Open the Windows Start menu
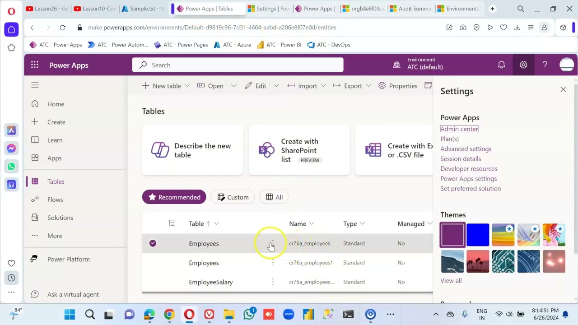Screen dimensions: 578x325 pyautogui.click(x=70, y=315)
